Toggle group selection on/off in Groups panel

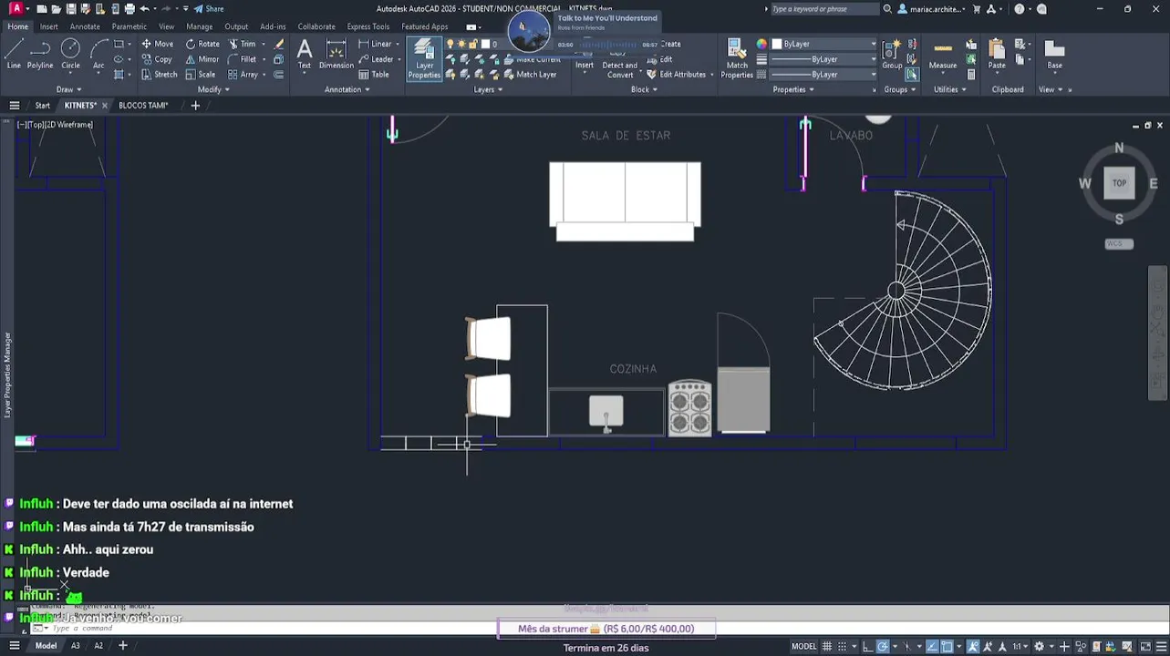coord(912,75)
